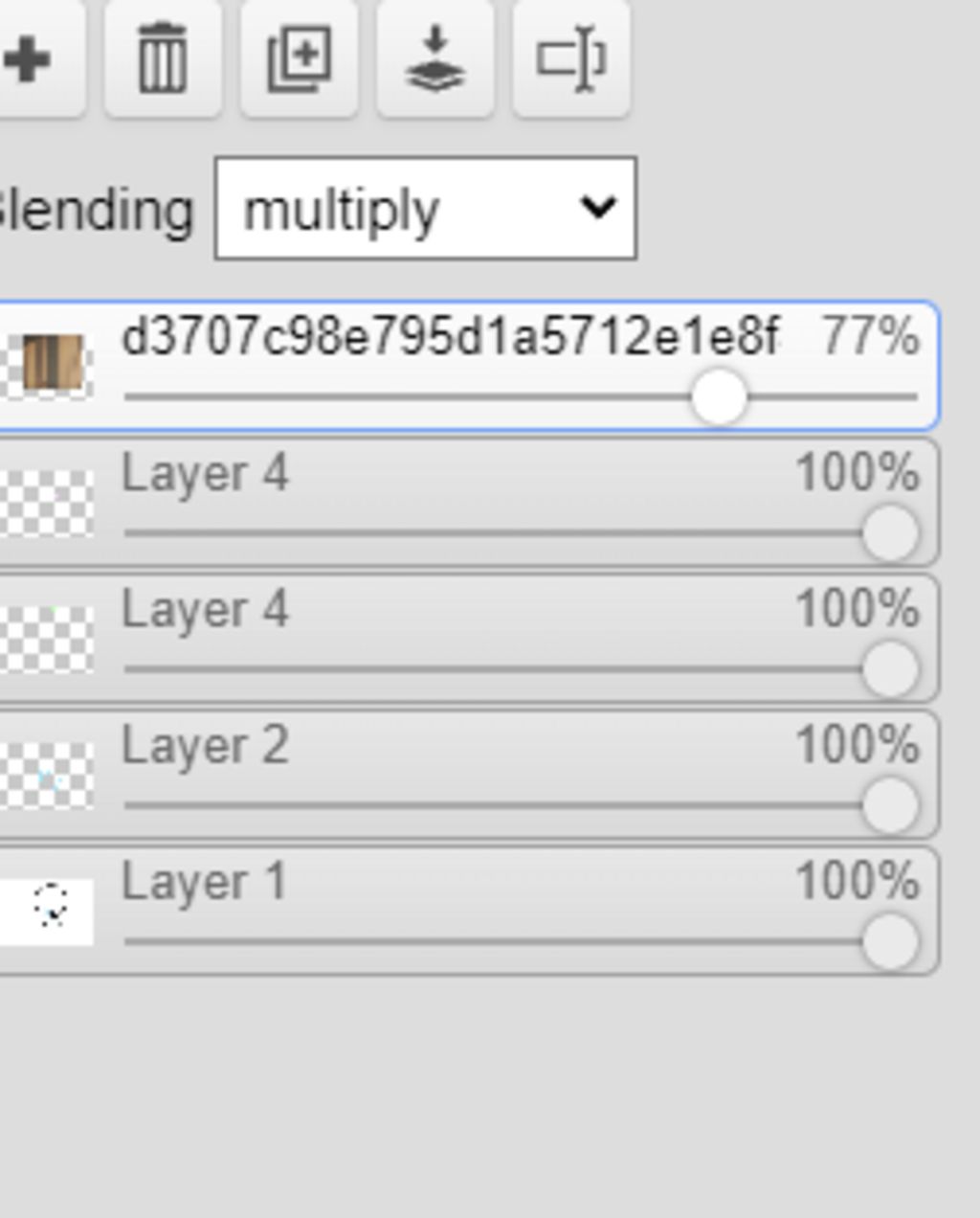
Task: Select layer named d3707c98e795d1a5712e1e8f
Action: (450, 338)
